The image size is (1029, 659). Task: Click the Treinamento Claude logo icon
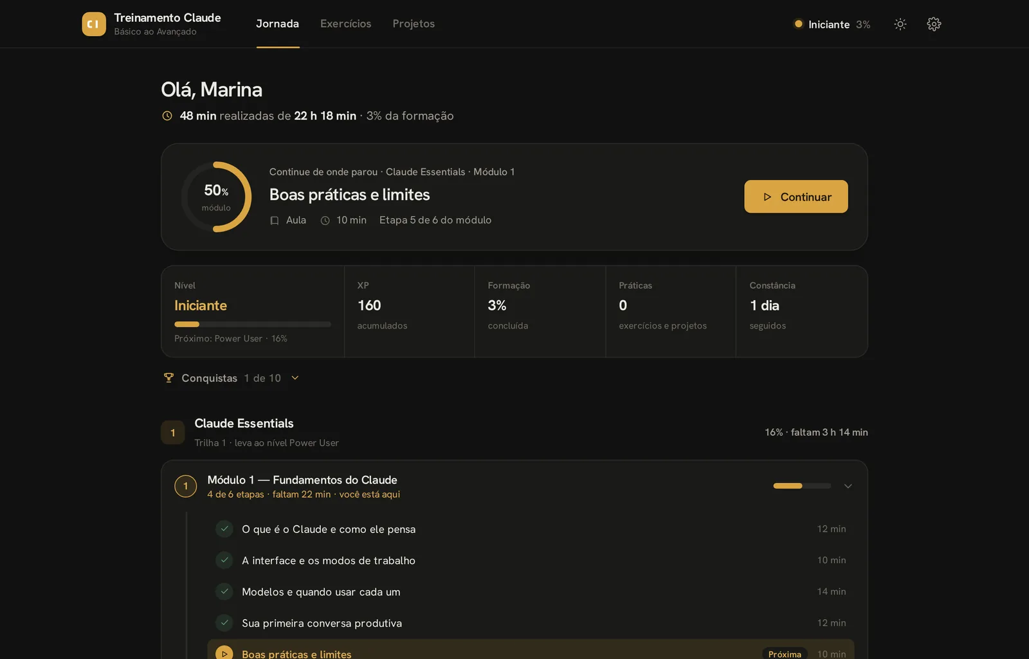coord(94,24)
